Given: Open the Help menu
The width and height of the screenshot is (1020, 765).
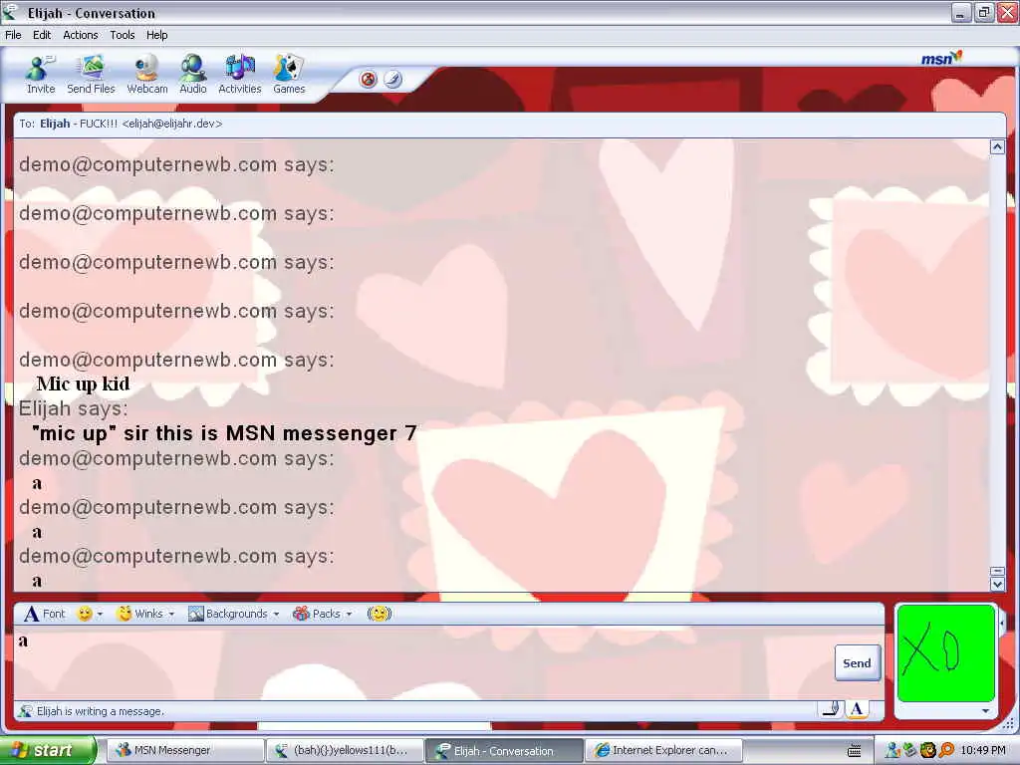Looking at the screenshot, I should tap(156, 35).
